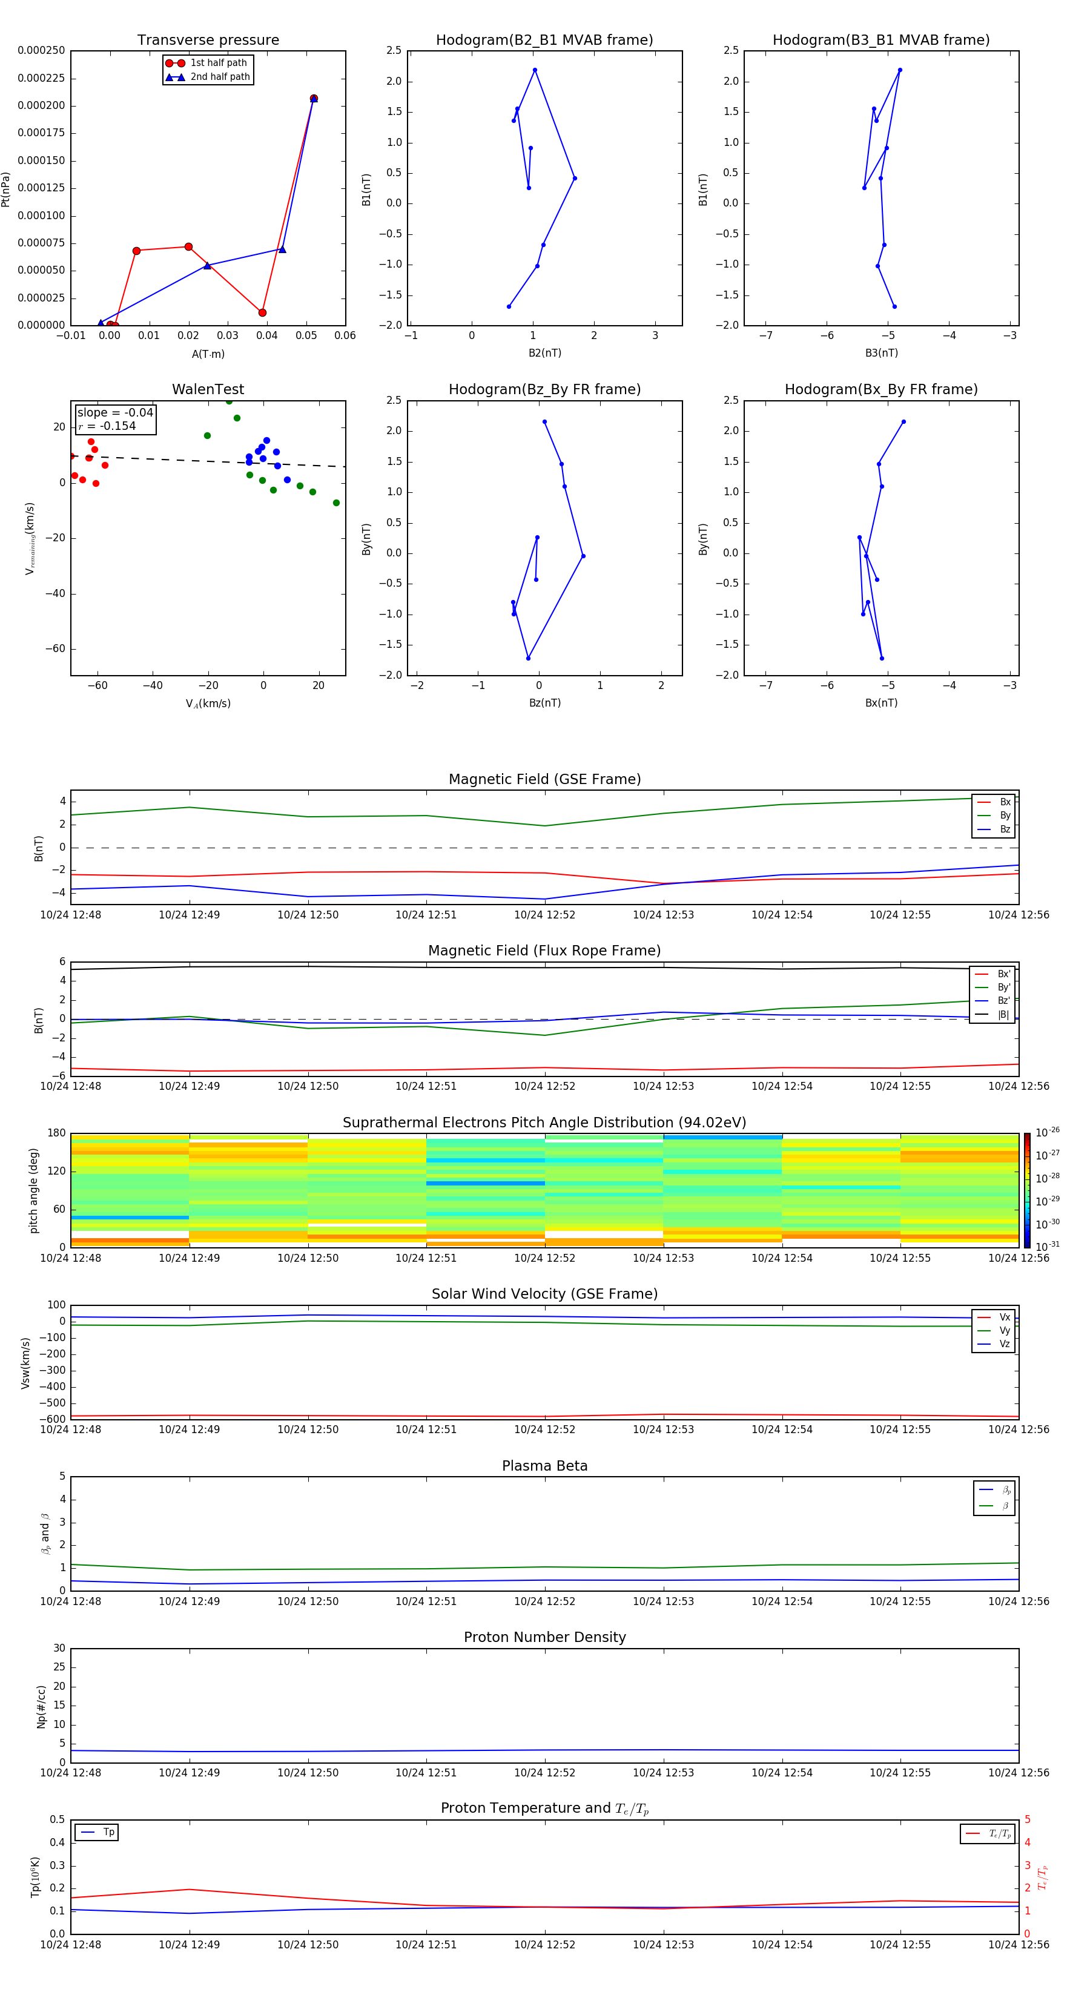Image resolution: width=1090 pixels, height=1998 pixels.
Task: Click the 'r = -0.154' annotation
Action: pos(107,426)
